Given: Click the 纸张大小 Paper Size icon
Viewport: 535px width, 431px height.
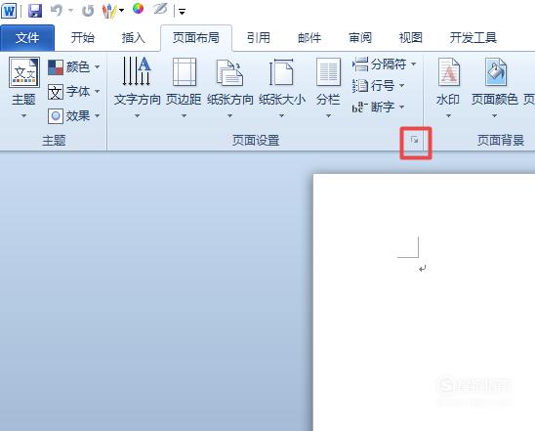Looking at the screenshot, I should coord(281,71).
